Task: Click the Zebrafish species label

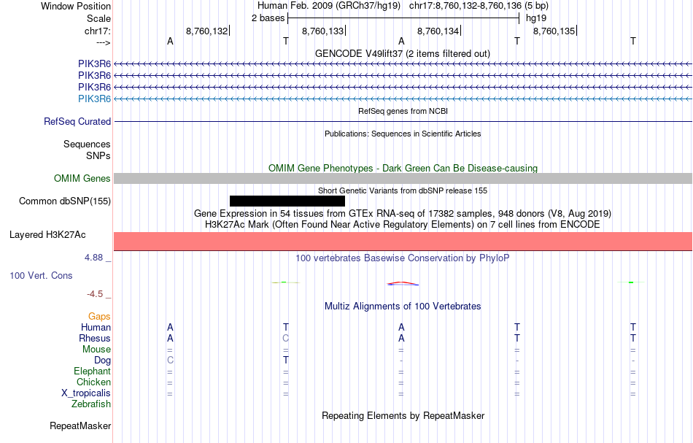Action: [91, 404]
